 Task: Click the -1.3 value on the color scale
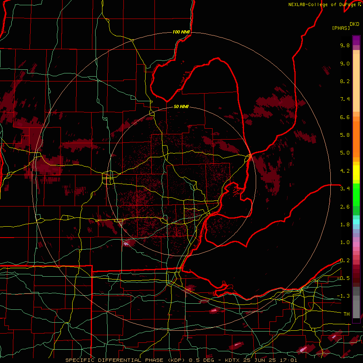tap(343, 296)
